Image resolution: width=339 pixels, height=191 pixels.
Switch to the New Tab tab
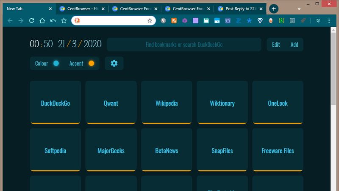(x=29, y=9)
